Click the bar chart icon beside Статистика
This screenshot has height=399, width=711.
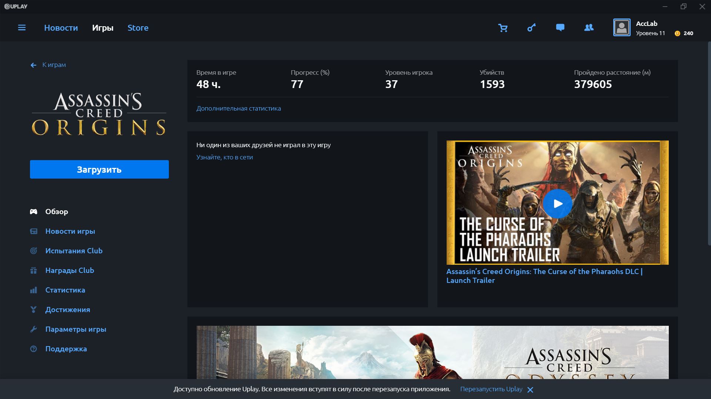click(x=34, y=290)
